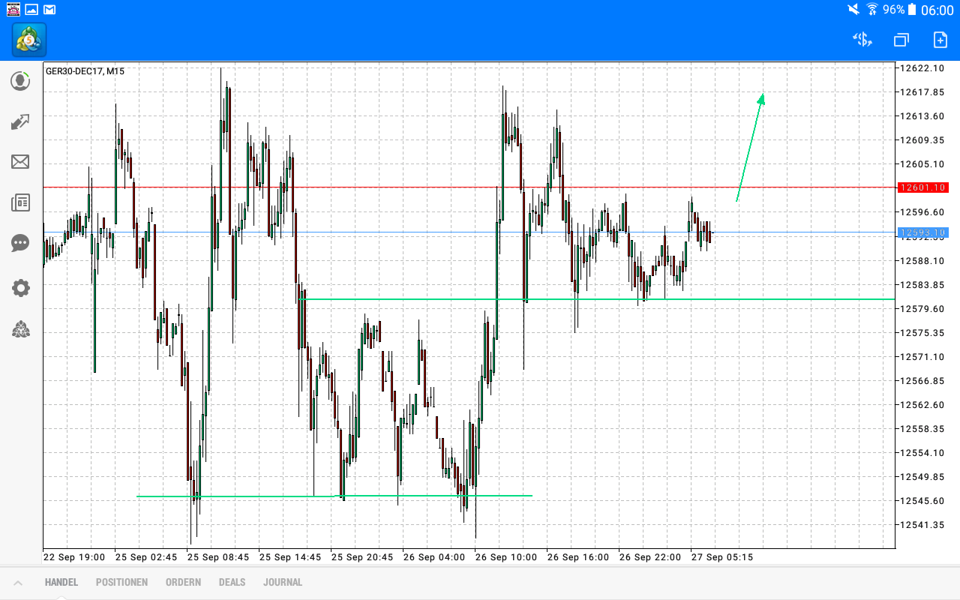The height and width of the screenshot is (600, 960).
Task: Tap the red 12601.10 price label
Action: (x=922, y=187)
